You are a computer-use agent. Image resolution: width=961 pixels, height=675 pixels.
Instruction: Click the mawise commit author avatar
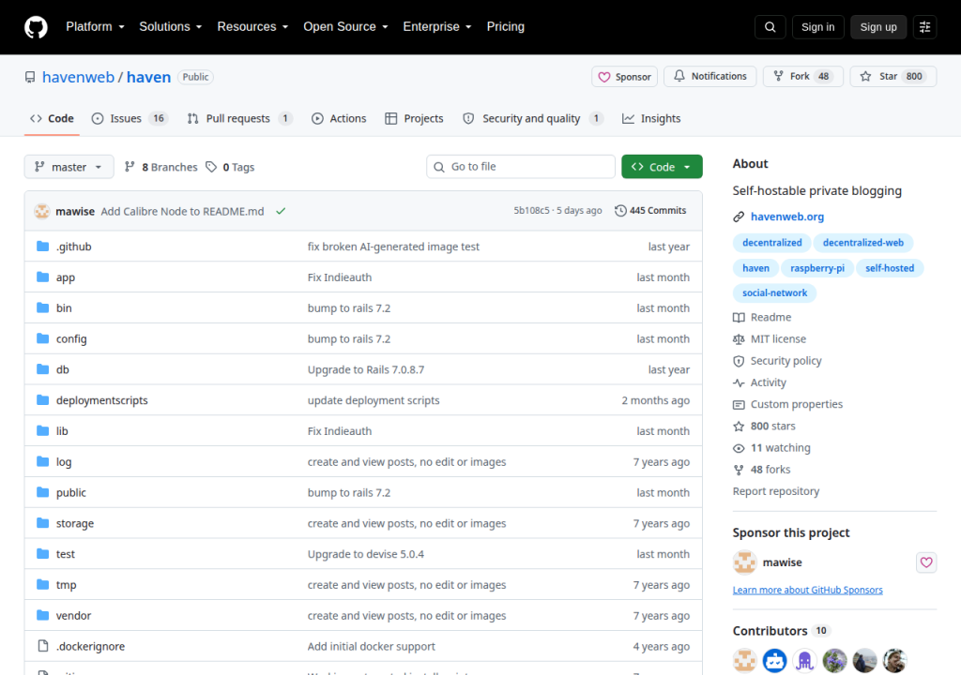pyautogui.click(x=41, y=211)
